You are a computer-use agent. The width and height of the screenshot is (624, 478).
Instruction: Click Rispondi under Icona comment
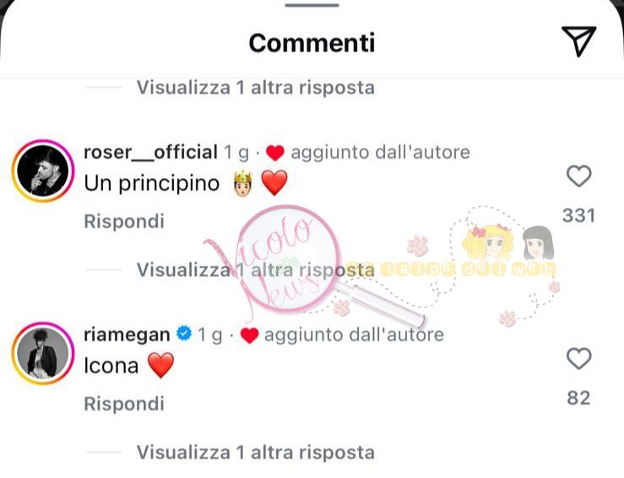(x=124, y=404)
